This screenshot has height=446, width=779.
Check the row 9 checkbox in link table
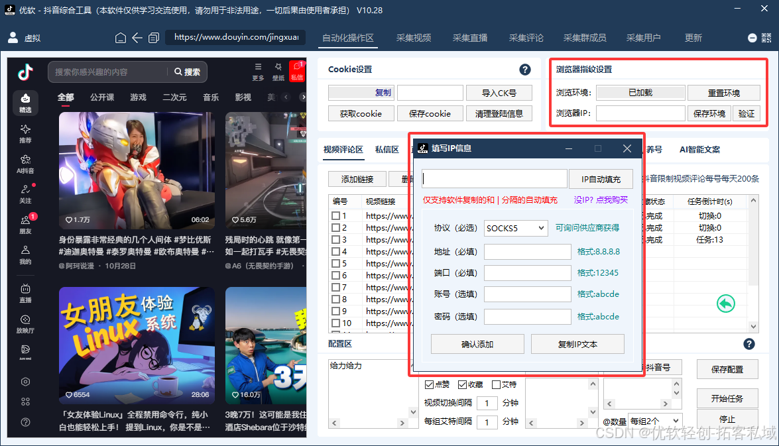(336, 311)
